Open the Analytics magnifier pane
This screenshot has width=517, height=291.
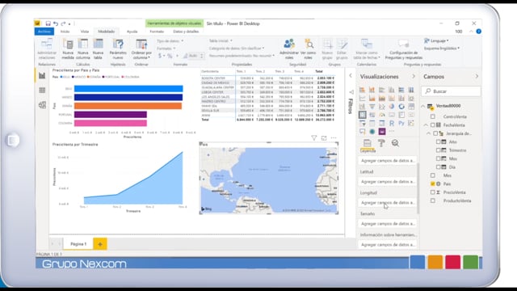(x=395, y=143)
